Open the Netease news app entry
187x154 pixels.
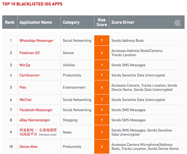[x=38, y=132]
